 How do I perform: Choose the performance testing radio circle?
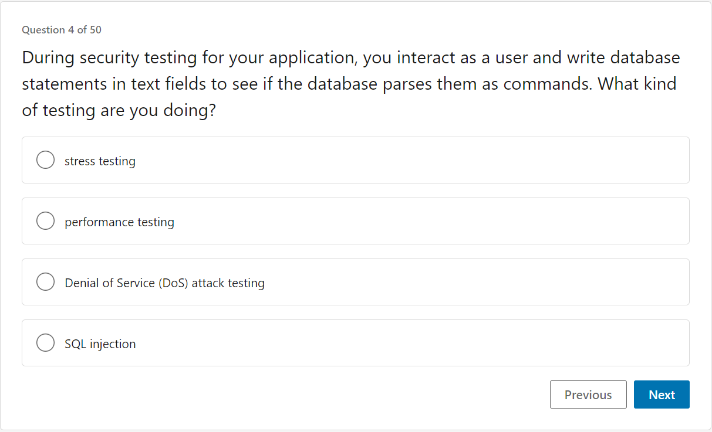pyautogui.click(x=45, y=221)
